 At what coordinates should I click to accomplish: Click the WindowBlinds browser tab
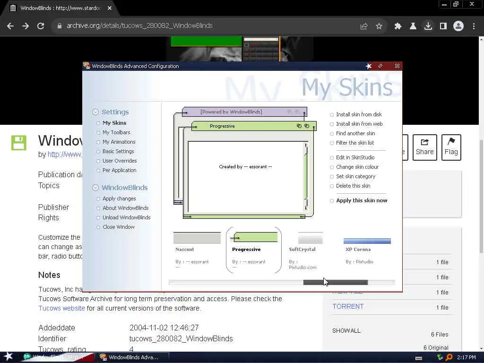click(x=60, y=9)
